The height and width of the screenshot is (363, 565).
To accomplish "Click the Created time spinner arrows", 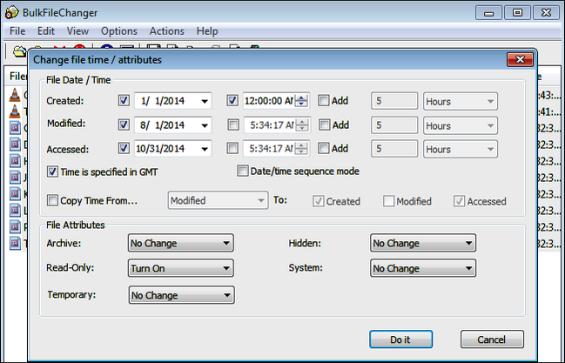I will [301, 101].
